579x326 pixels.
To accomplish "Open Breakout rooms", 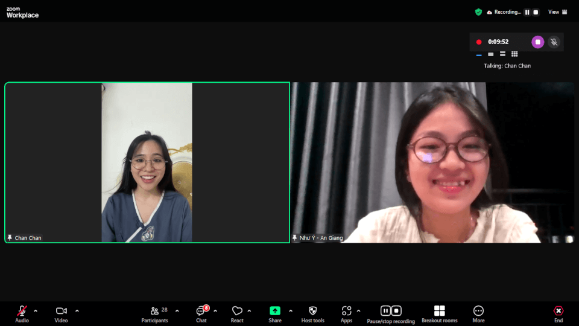I will [440, 314].
